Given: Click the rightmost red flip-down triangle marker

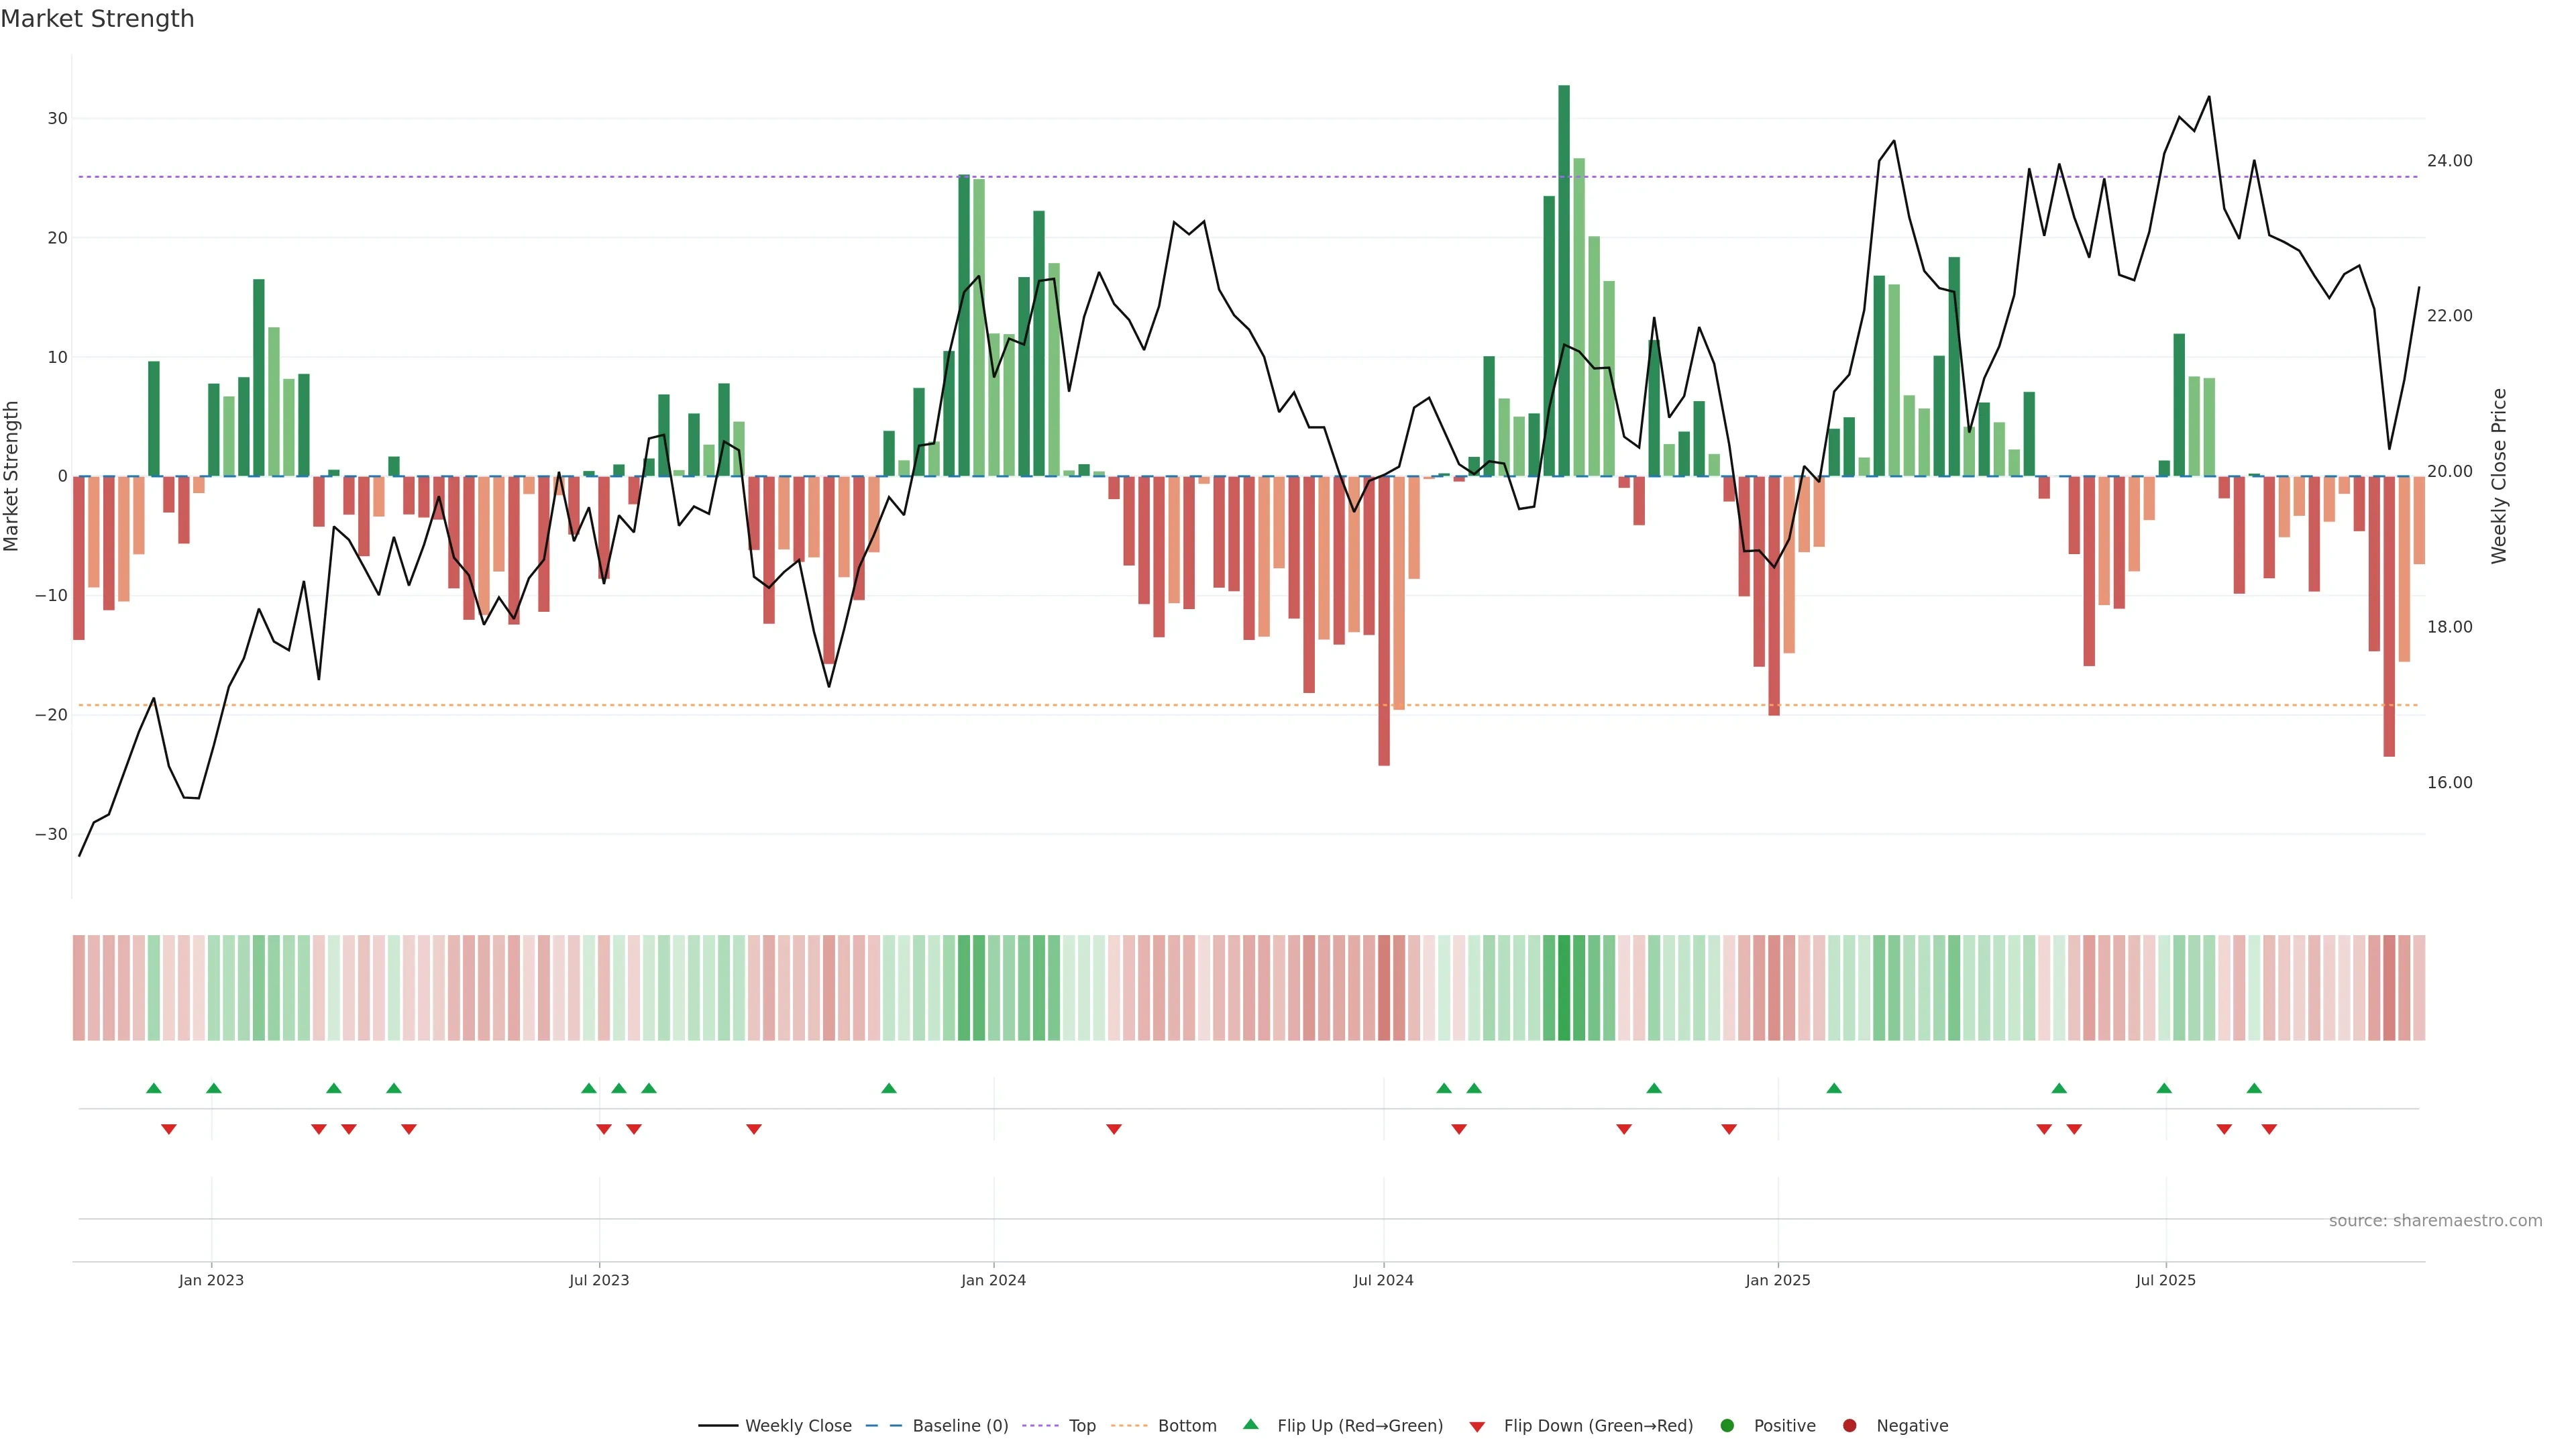Looking at the screenshot, I should pyautogui.click(x=2269, y=1129).
